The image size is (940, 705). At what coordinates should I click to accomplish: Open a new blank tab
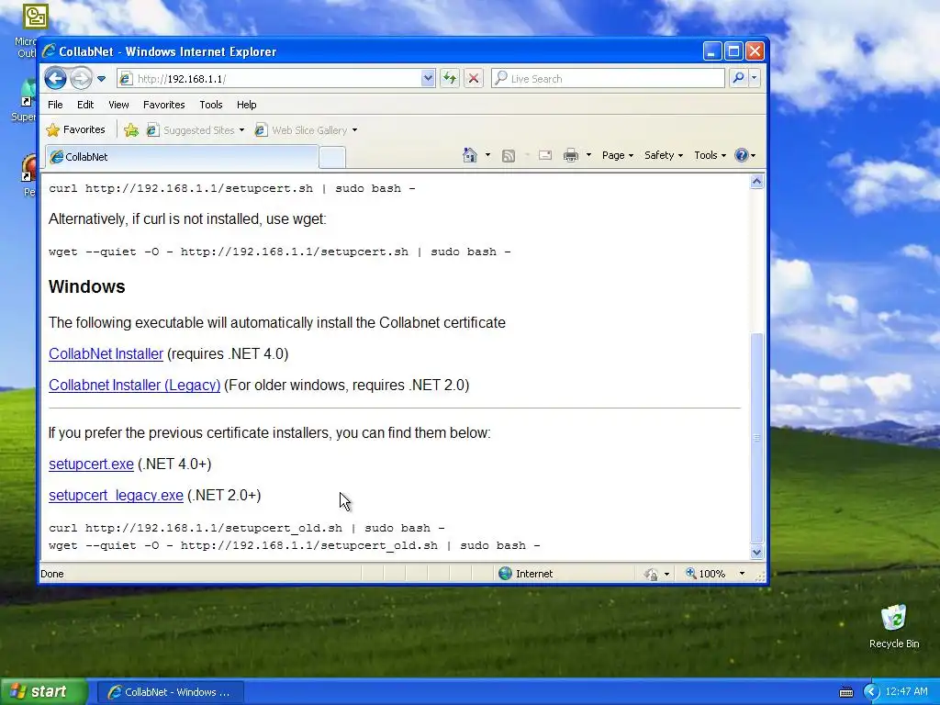click(332, 158)
